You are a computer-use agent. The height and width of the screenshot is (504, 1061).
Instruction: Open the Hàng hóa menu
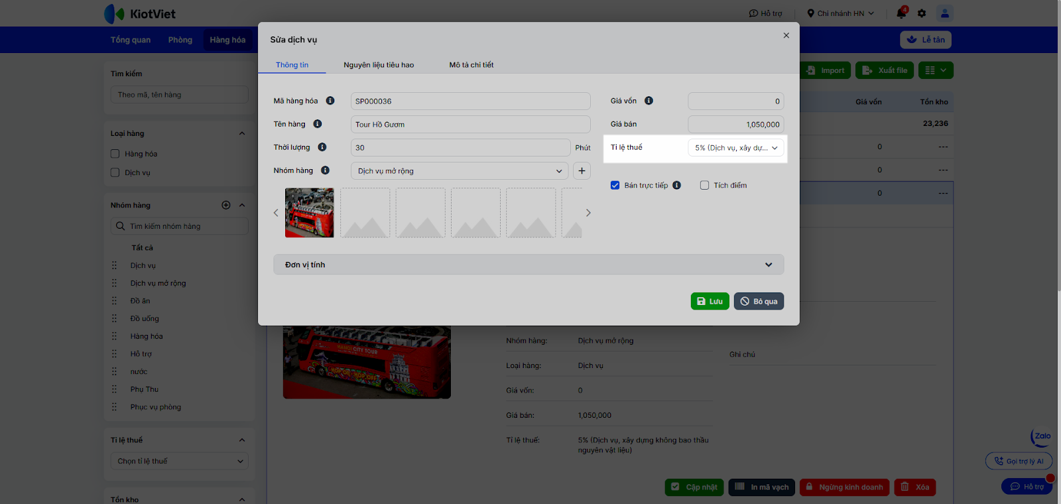click(228, 40)
